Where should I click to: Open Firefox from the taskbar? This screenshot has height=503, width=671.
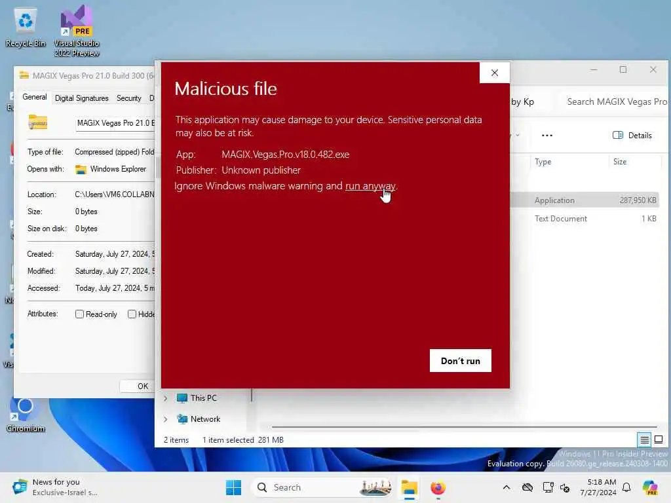click(x=438, y=487)
